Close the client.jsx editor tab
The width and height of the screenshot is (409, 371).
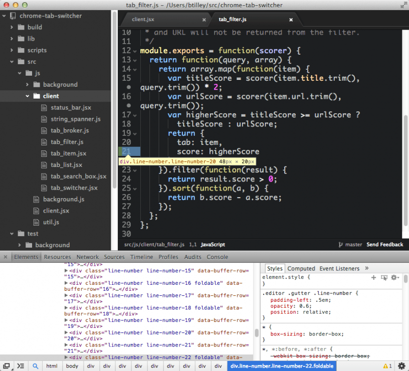[x=203, y=20]
